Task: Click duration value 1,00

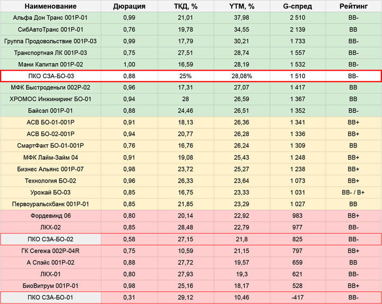Action: (129, 65)
